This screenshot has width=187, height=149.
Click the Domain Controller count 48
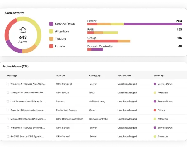pyautogui.click(x=180, y=46)
